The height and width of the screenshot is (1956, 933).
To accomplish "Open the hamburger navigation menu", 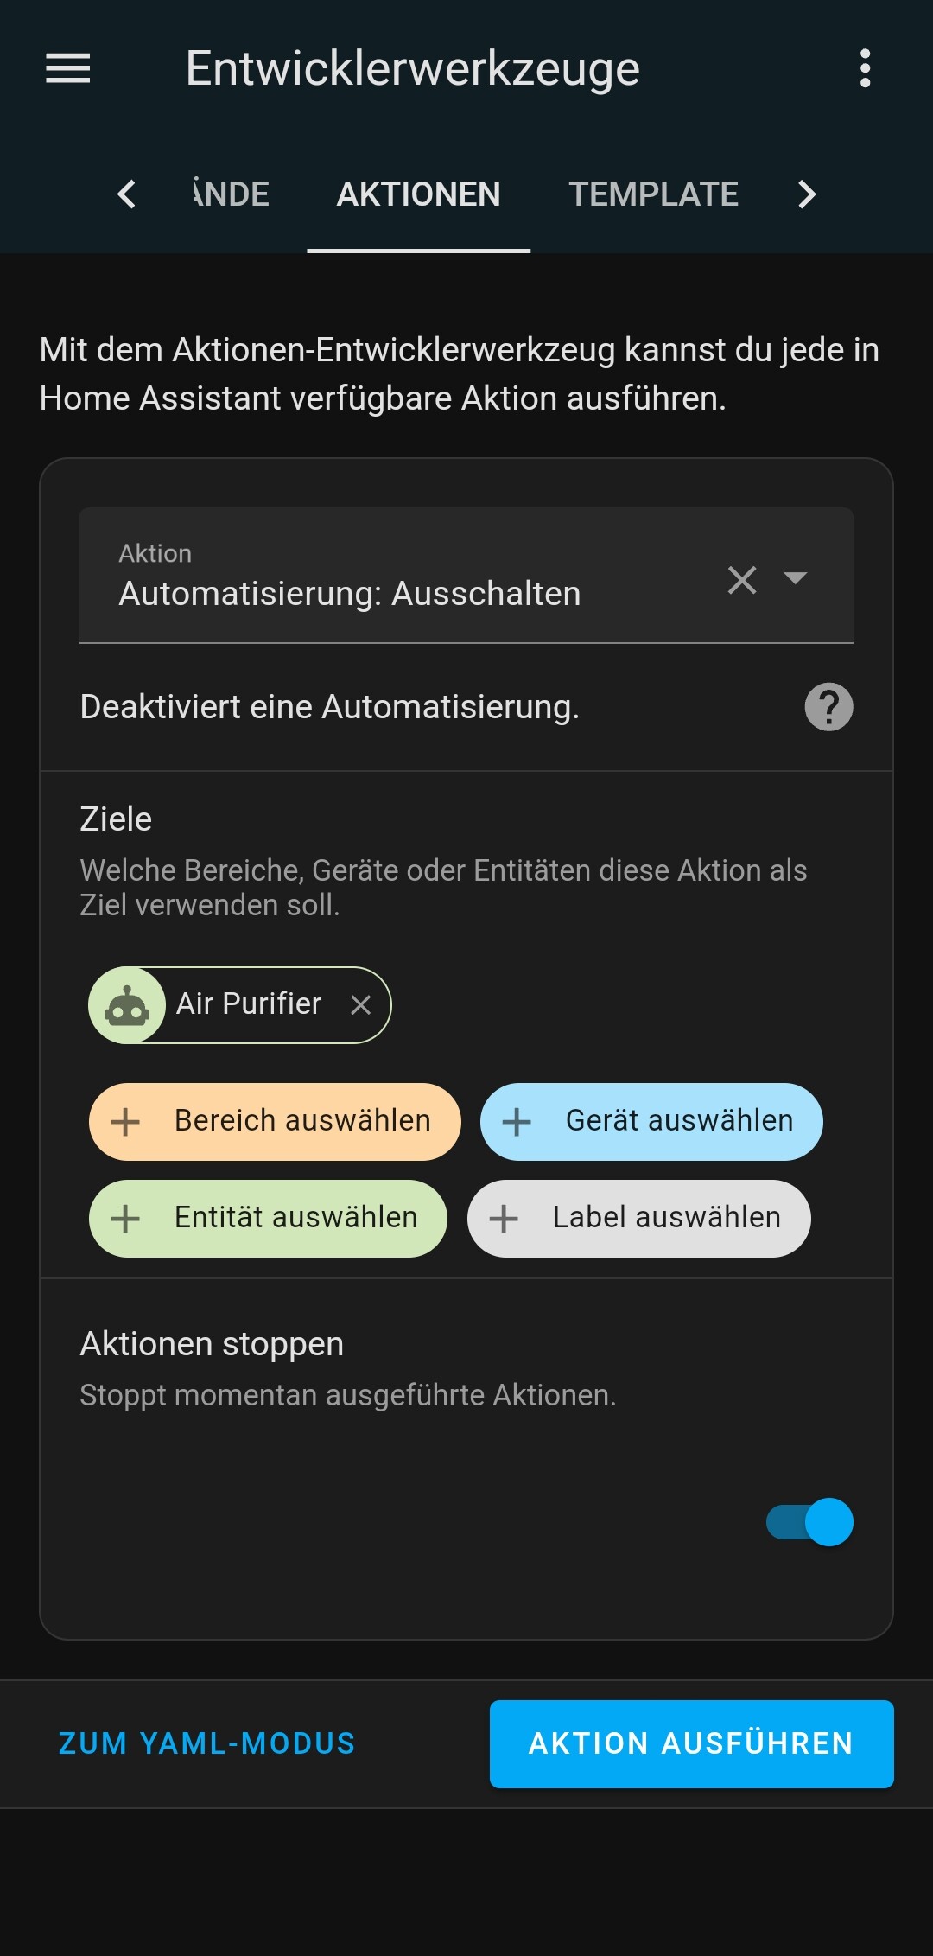I will pyautogui.click(x=68, y=68).
